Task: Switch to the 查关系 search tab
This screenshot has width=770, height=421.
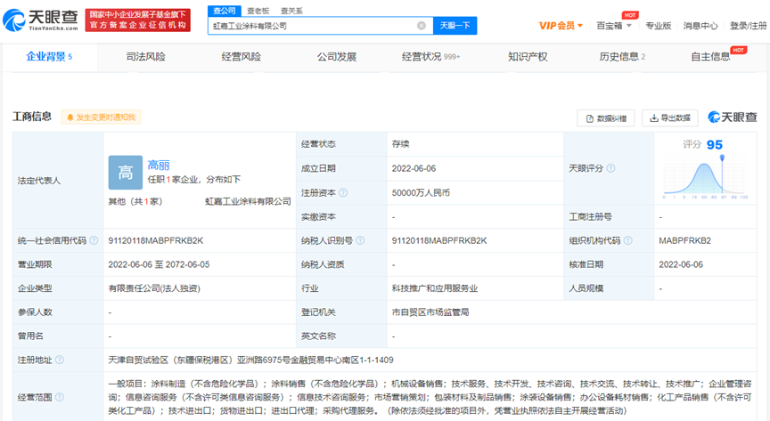Action: [x=291, y=11]
